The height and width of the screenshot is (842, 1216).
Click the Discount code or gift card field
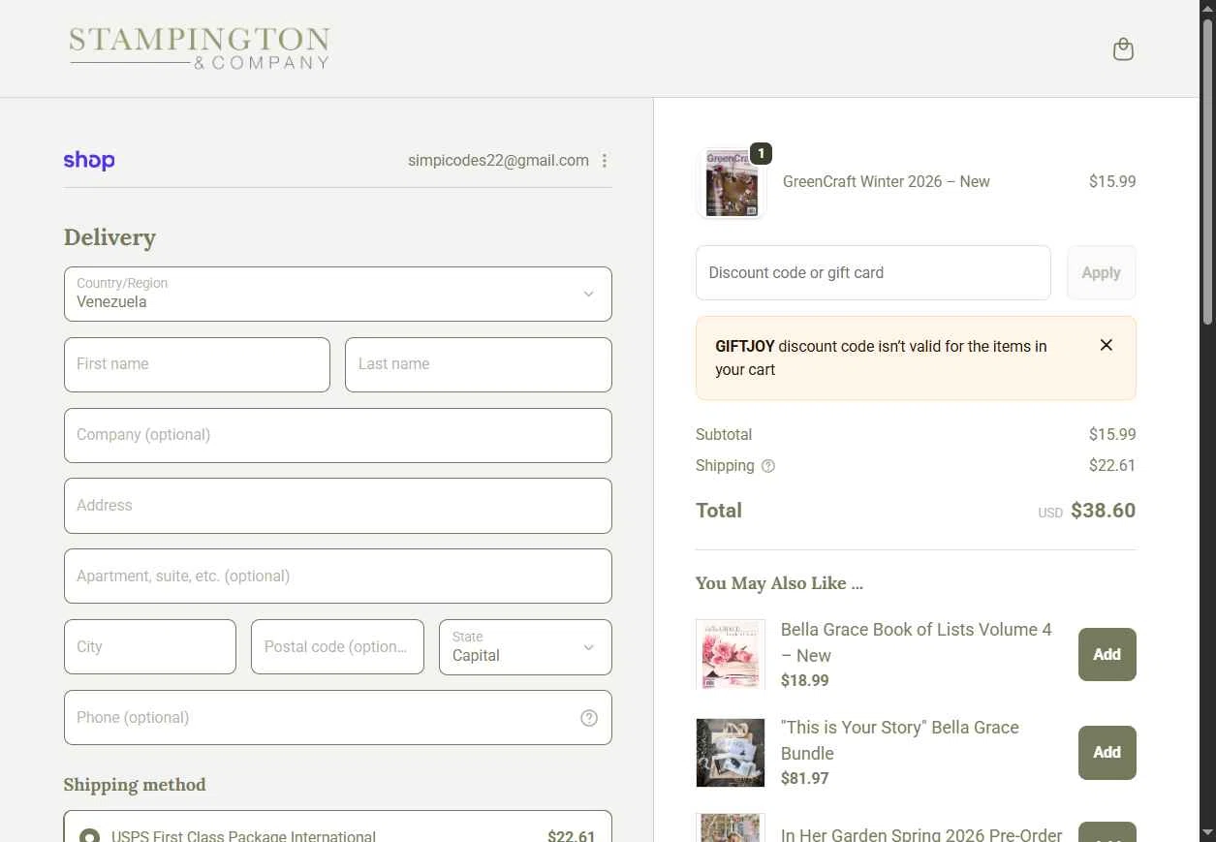873,272
